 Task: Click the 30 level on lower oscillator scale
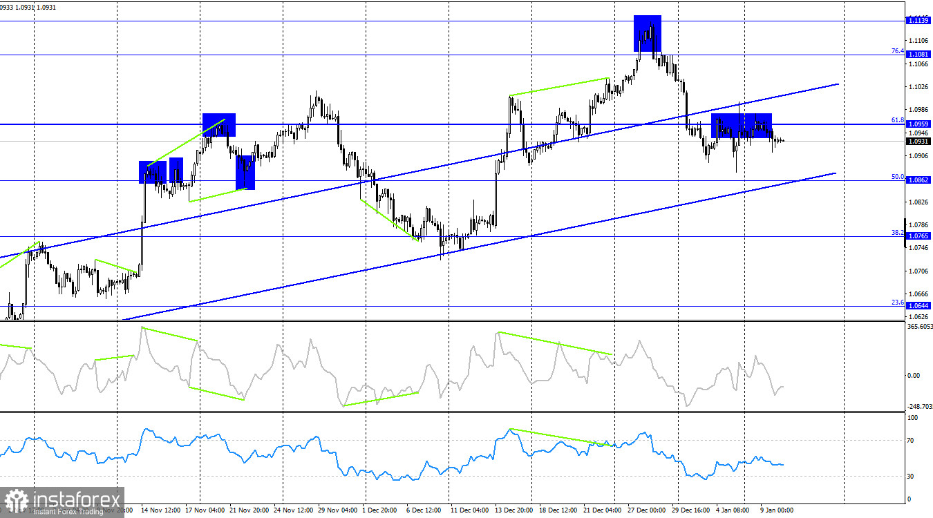click(912, 477)
